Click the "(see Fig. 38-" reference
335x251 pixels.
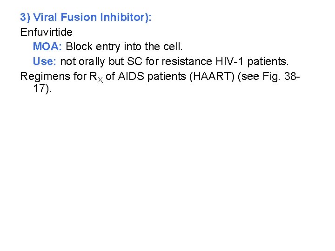(x=269, y=75)
